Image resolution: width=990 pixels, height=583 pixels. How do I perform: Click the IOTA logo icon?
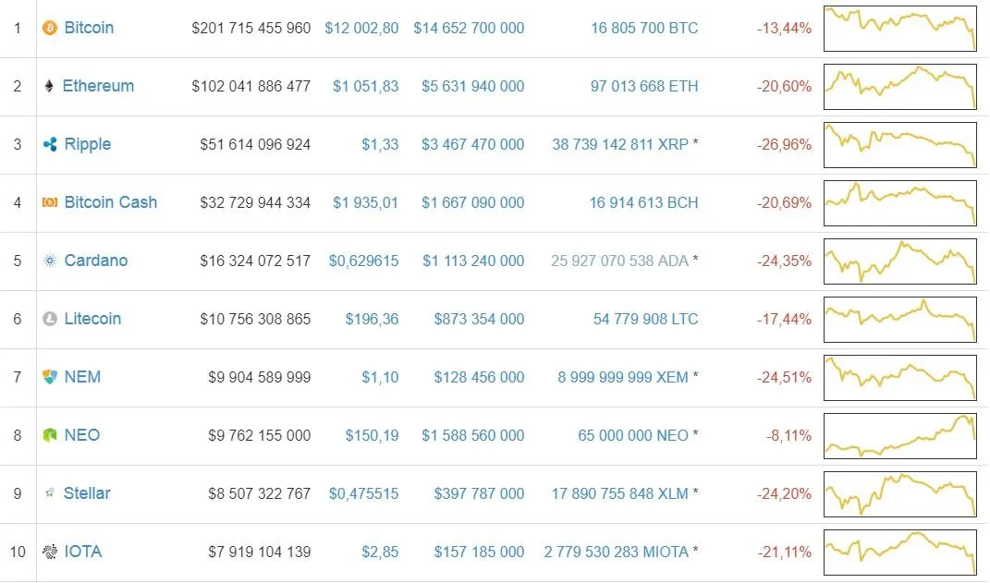coord(50,552)
